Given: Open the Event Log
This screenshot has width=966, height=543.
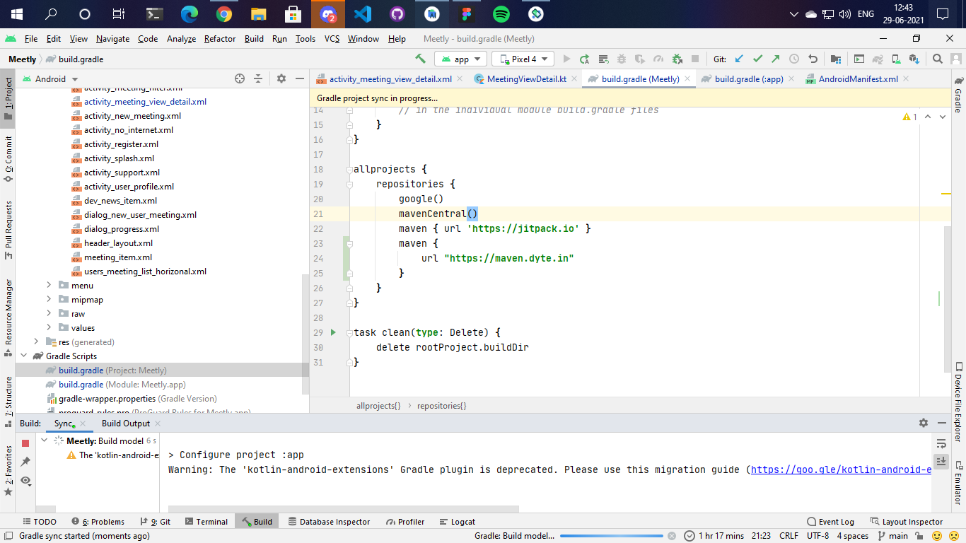Looking at the screenshot, I should [830, 522].
